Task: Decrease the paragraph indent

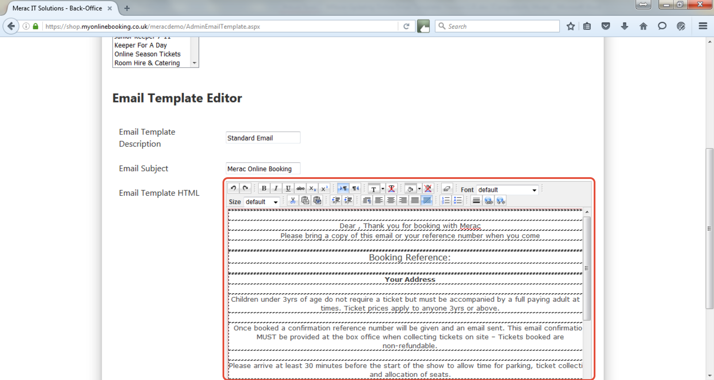Action: 336,201
